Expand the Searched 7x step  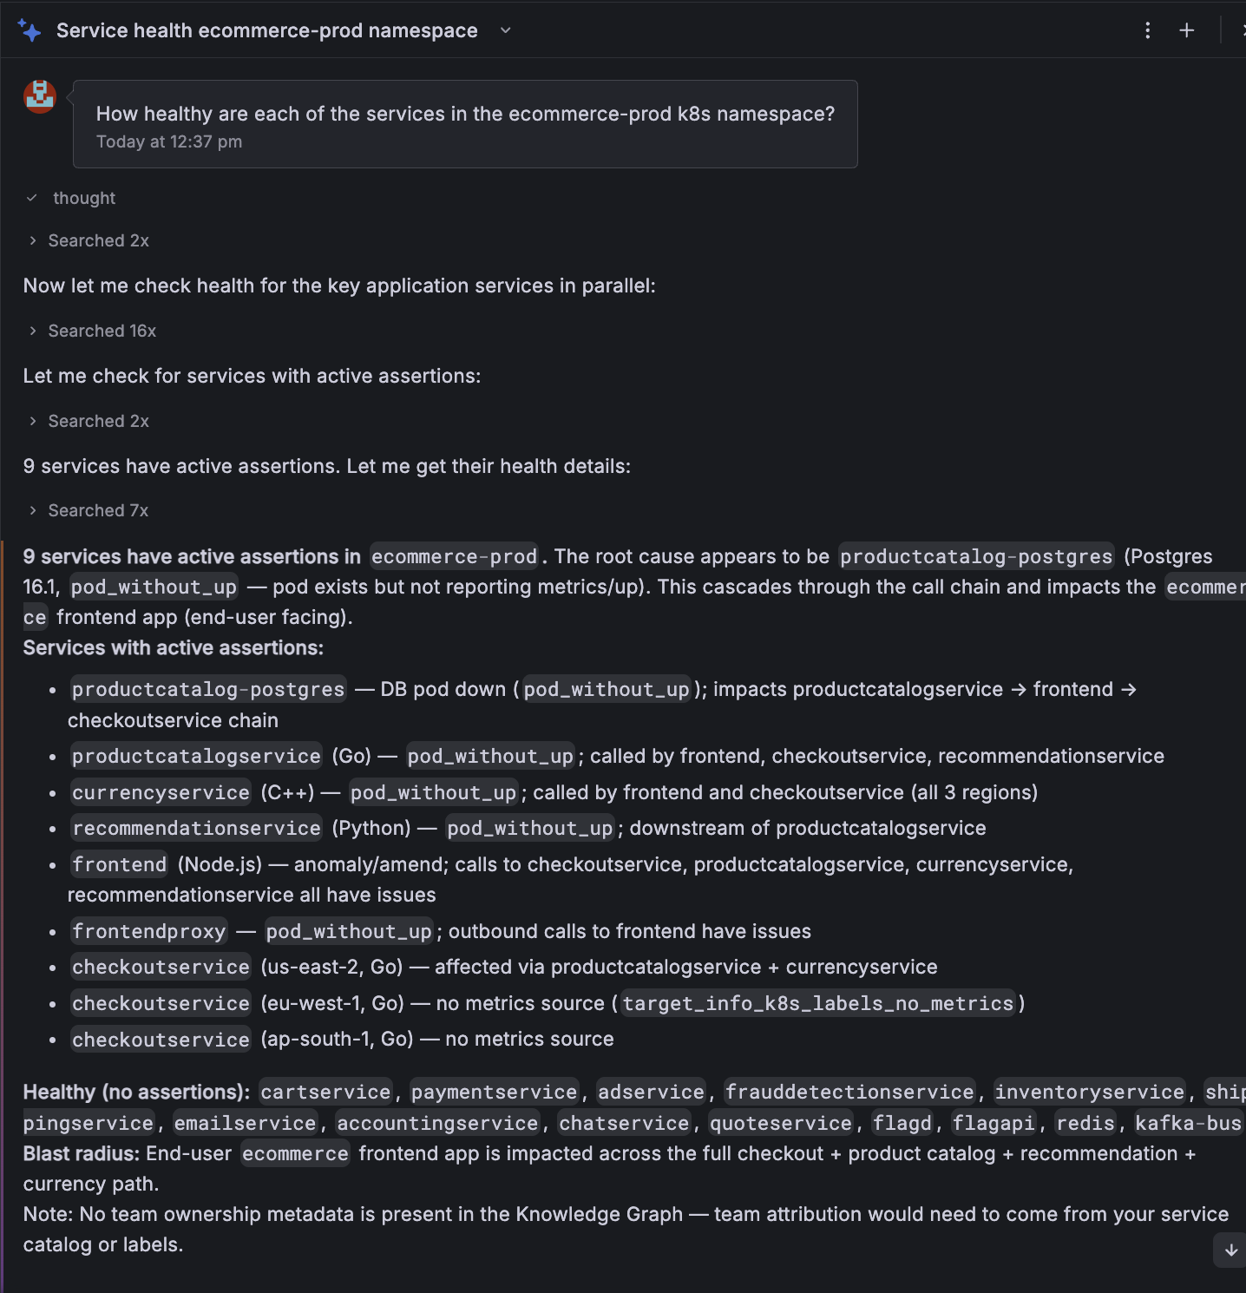pos(89,510)
